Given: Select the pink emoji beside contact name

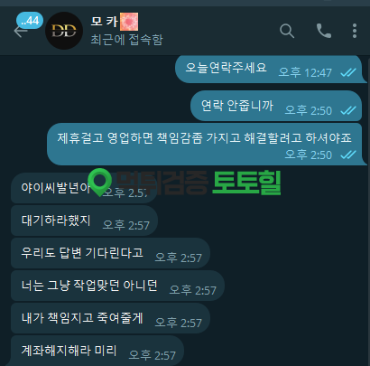Looking at the screenshot, I should (x=129, y=22).
